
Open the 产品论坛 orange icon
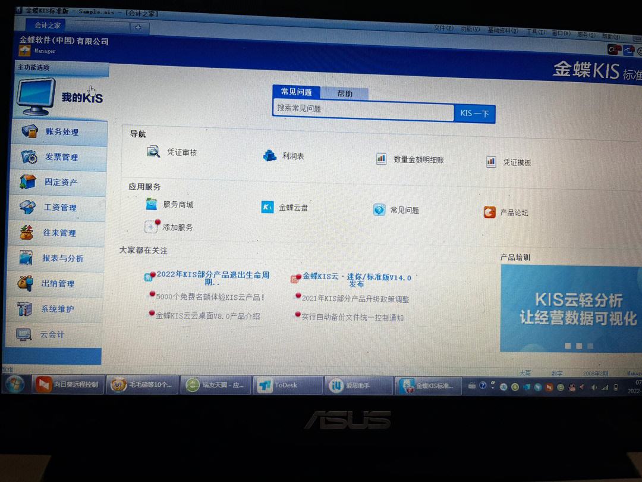(x=490, y=212)
